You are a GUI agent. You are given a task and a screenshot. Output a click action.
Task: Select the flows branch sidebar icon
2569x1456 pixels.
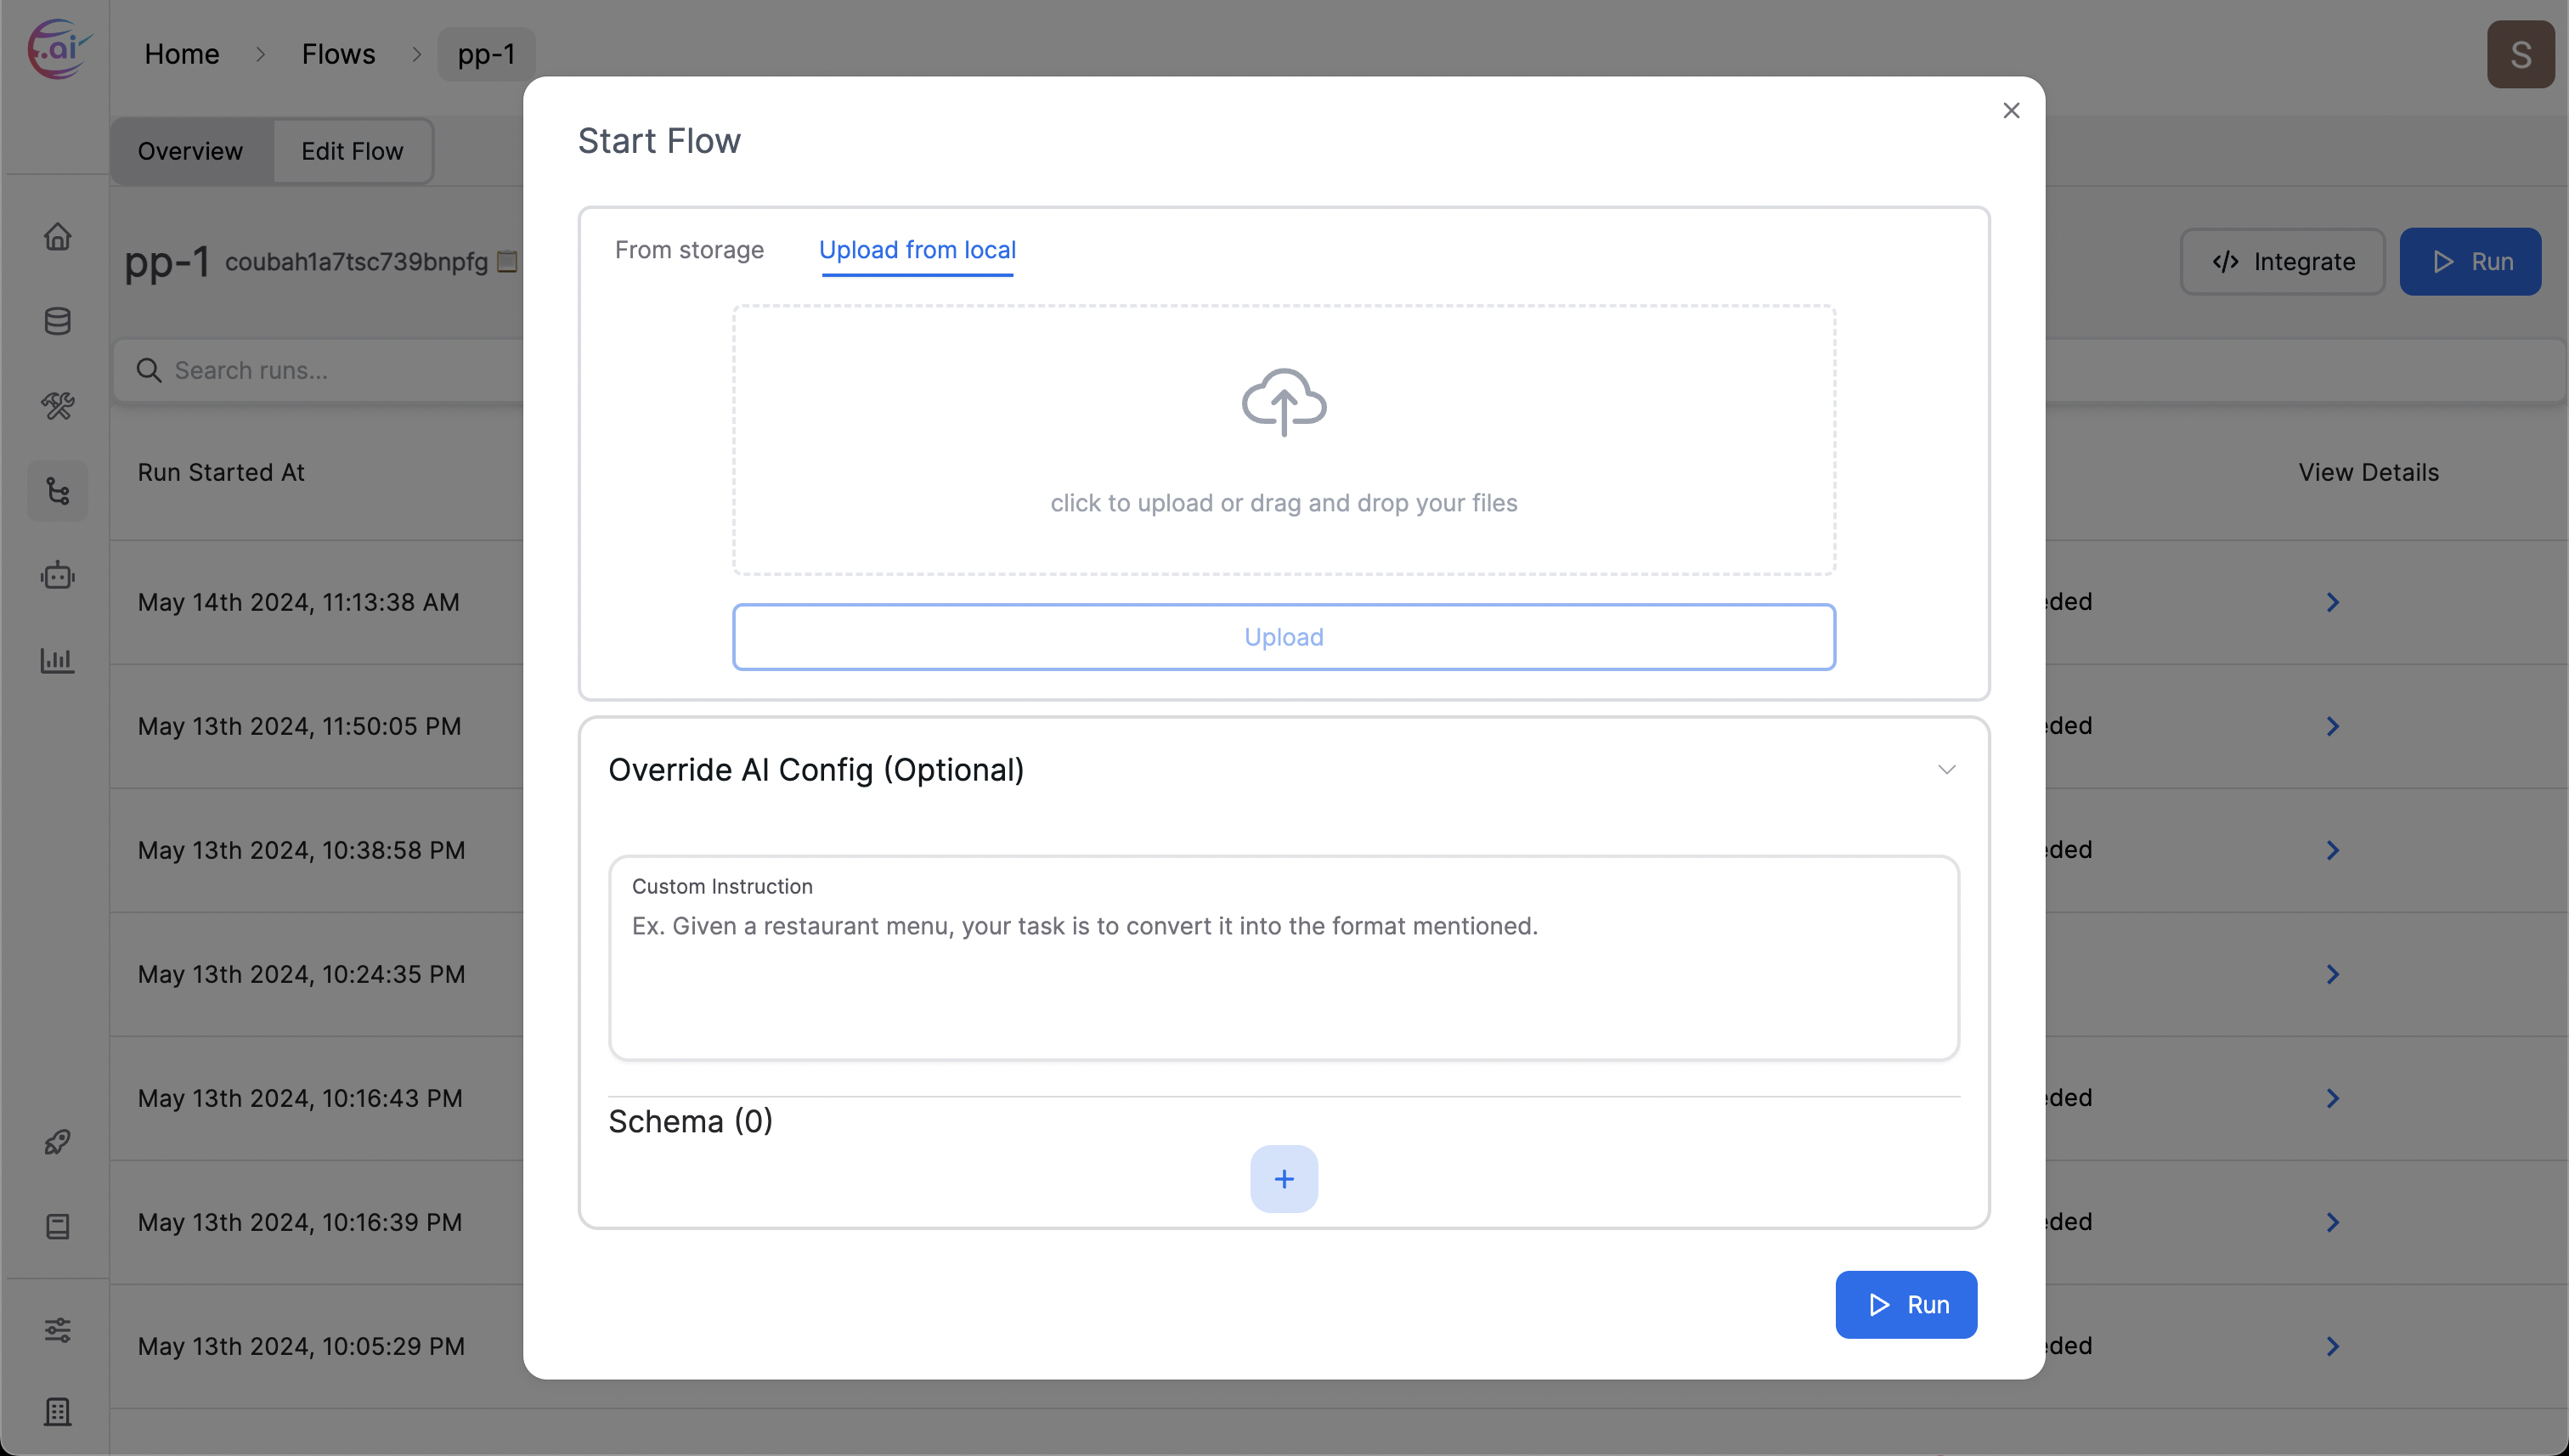(57, 491)
